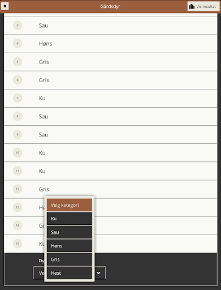The width and height of the screenshot is (221, 290).
Task: Collapse dropdown using the chevron arrow
Action: coord(98,273)
